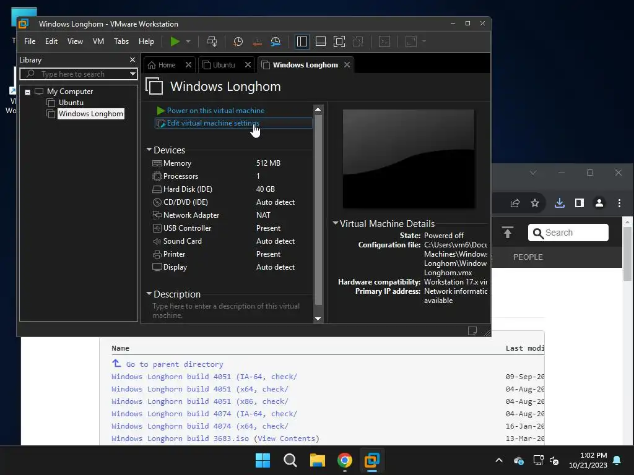
Task: Click the browser bookmark star icon
Action: click(x=535, y=203)
